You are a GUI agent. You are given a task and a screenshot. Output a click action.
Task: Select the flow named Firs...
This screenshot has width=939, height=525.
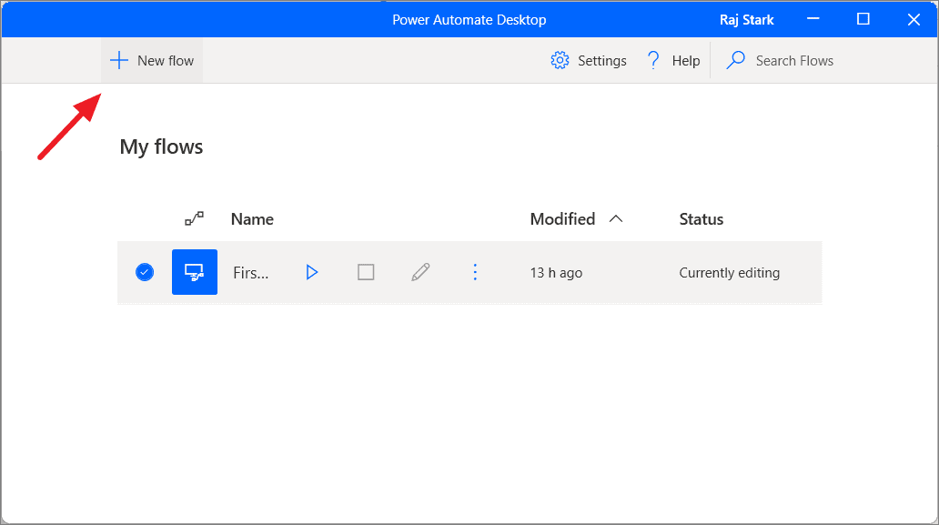pos(251,272)
